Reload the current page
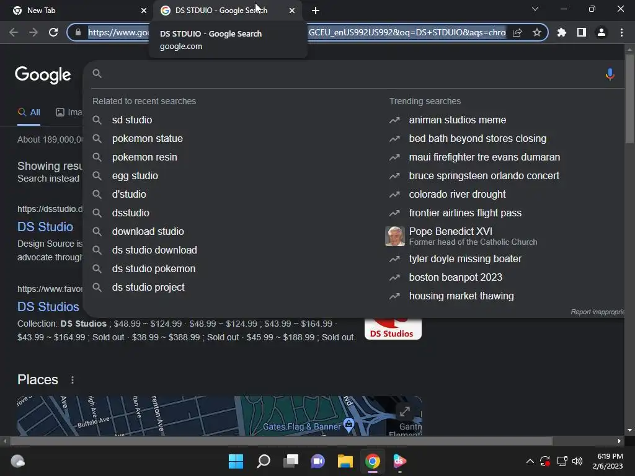 (53, 32)
